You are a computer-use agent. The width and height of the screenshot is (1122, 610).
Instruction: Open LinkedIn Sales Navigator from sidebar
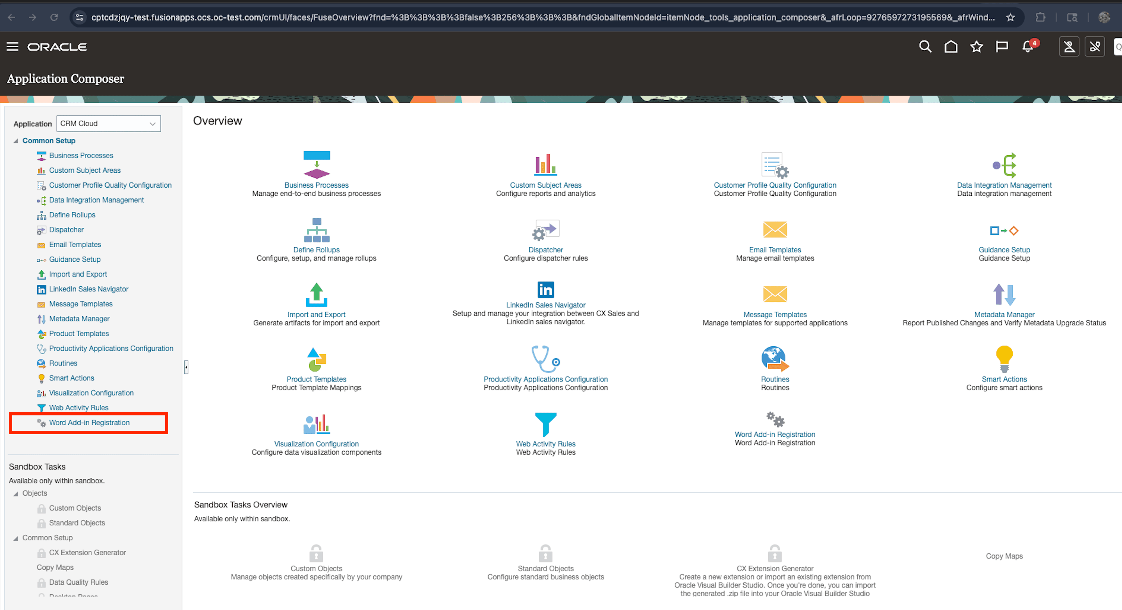[88, 289]
